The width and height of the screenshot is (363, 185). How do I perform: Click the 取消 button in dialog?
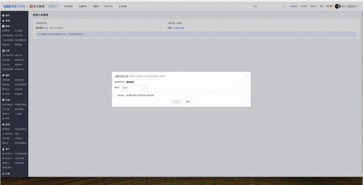click(x=188, y=102)
